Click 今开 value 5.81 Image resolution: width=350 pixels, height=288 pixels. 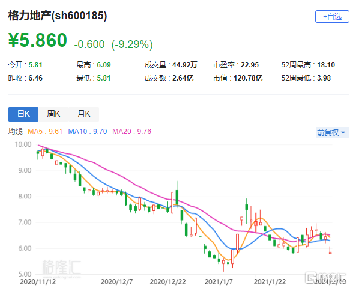(35, 65)
